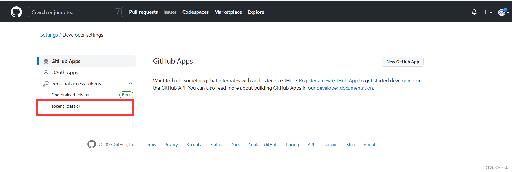Open the Pricing footer link
This screenshot has width=512, height=172.
(x=292, y=145)
